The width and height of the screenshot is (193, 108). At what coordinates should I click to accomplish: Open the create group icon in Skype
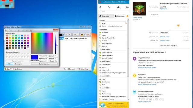[x=118, y=7]
